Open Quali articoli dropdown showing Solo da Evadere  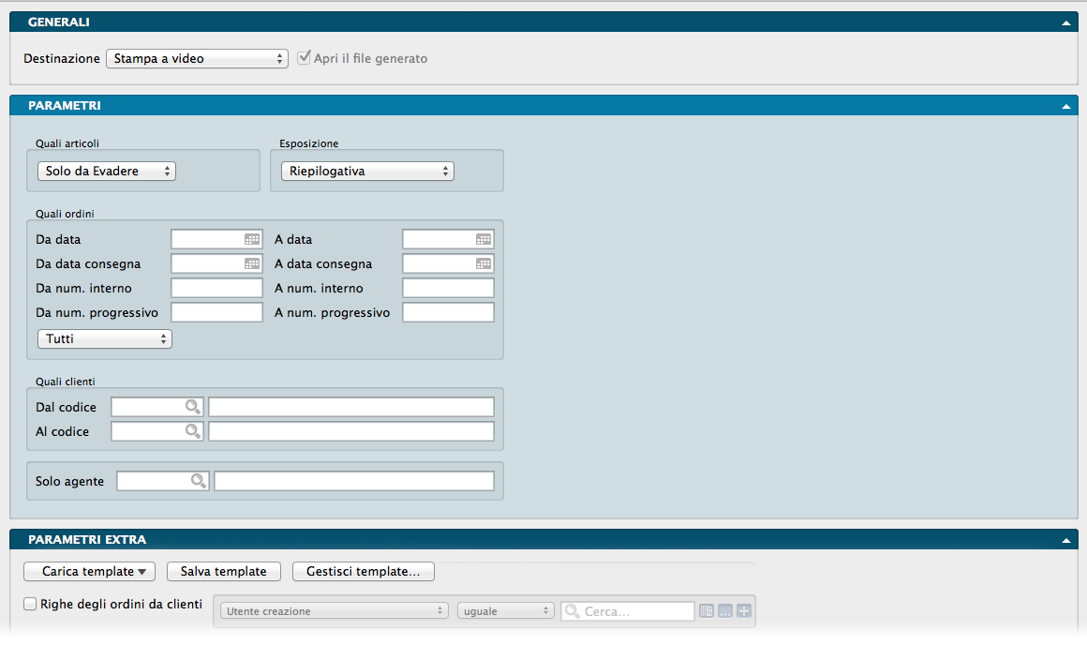[x=107, y=172]
